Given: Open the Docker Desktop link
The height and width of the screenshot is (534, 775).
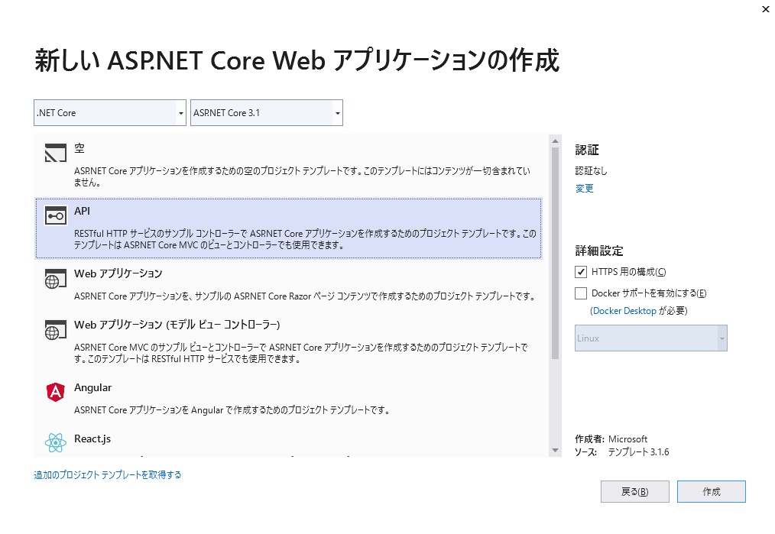Looking at the screenshot, I should [624, 311].
